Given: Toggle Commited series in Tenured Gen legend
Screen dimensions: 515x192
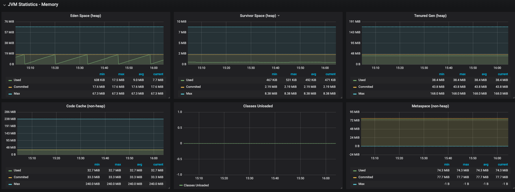Looking at the screenshot, I should click(x=366, y=87).
